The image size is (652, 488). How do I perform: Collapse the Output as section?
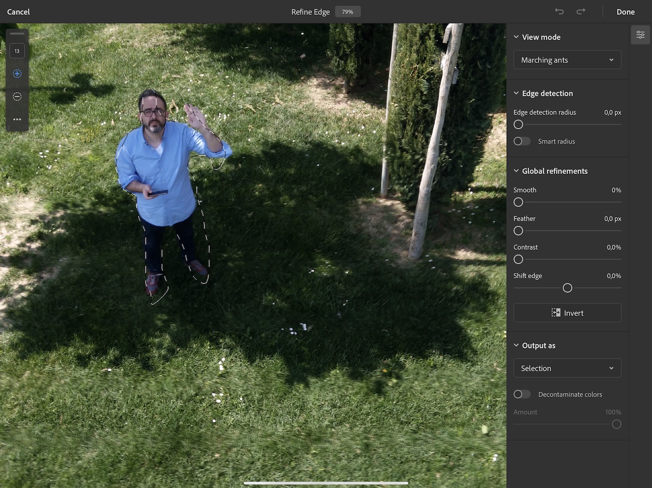(516, 345)
